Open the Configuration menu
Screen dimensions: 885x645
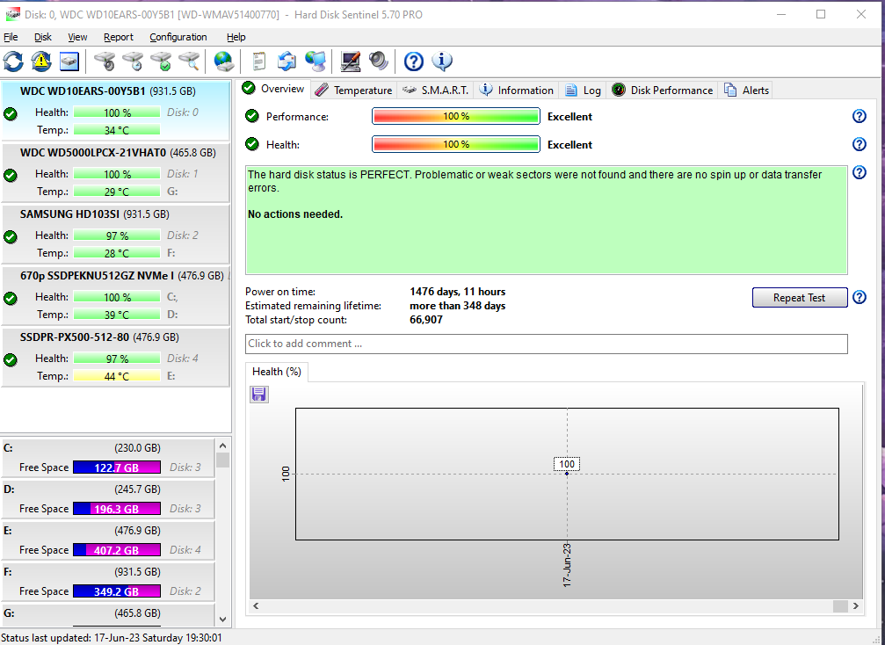178,37
